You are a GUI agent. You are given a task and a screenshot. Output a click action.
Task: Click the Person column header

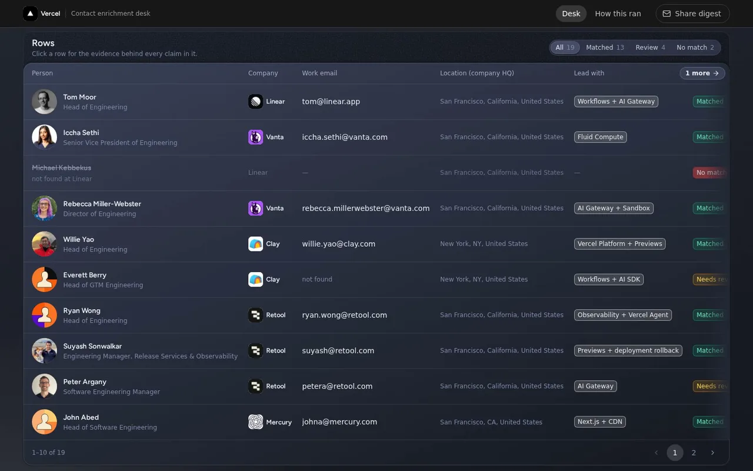click(42, 73)
